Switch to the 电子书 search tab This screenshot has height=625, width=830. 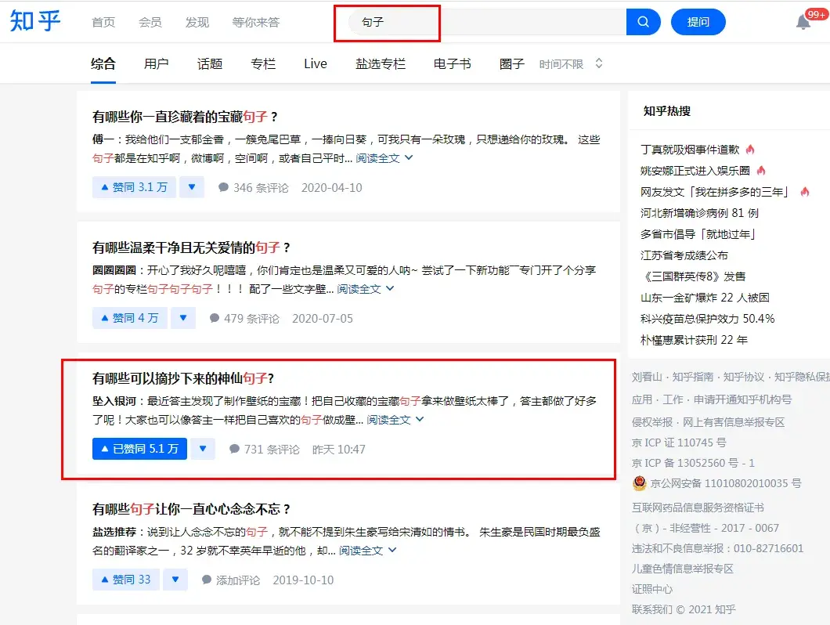[453, 64]
